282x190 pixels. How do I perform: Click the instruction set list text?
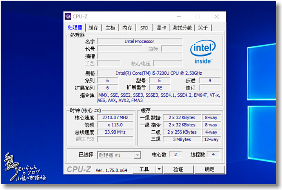[159, 98]
